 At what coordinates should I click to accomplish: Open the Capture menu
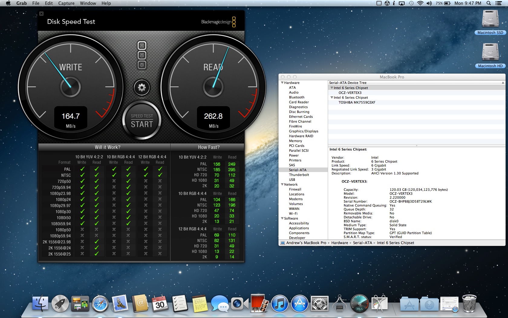(66, 3)
